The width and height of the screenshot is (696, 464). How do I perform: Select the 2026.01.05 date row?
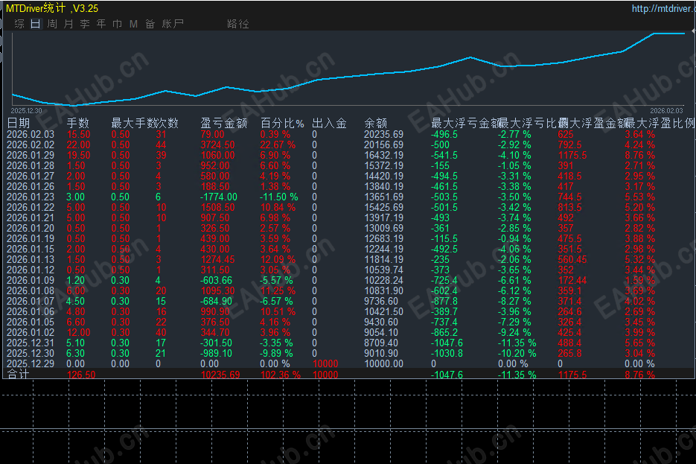(31, 322)
